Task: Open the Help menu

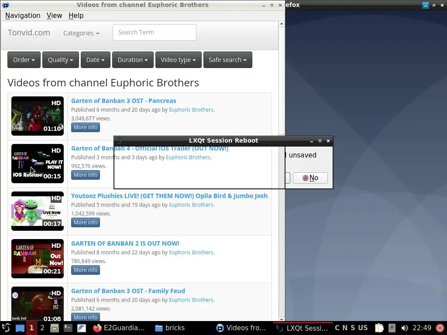Action: click(x=76, y=15)
